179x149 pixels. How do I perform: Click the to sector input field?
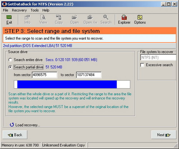pyautogui.click(x=89, y=75)
